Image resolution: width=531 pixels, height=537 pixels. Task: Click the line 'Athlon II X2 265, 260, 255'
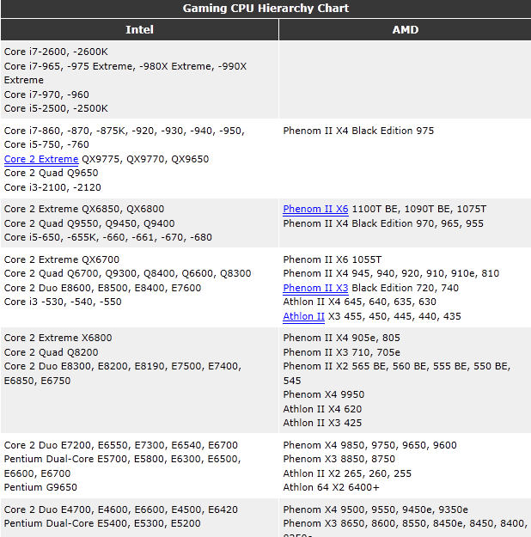(347, 473)
